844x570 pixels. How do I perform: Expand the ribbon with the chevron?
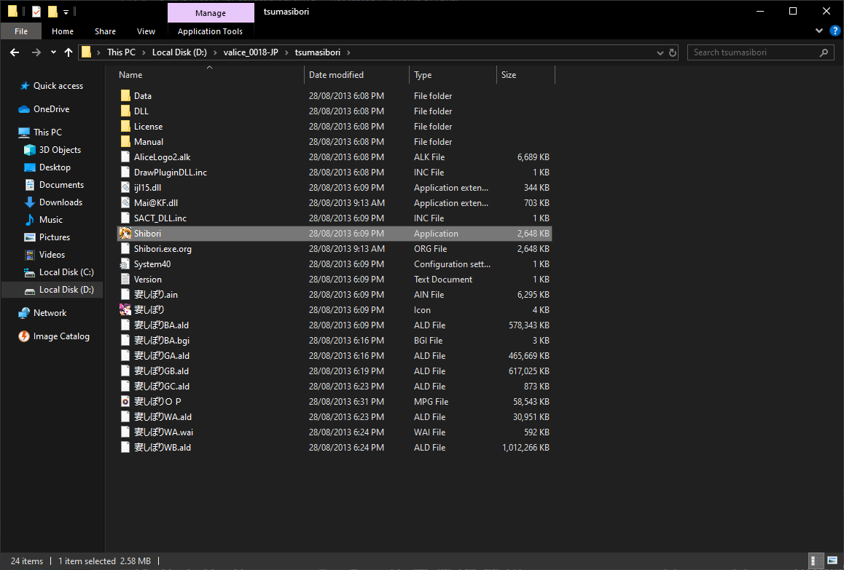819,31
